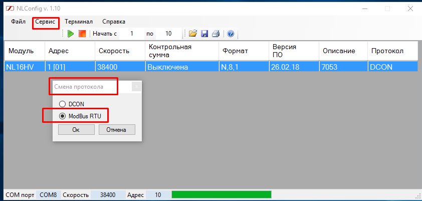Click the Начать с start address field
This screenshot has width=422, height=201.
(132, 34)
